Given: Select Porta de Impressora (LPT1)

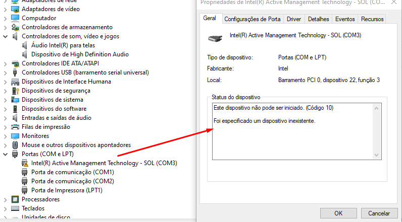Looking at the screenshot, I should (67, 190).
